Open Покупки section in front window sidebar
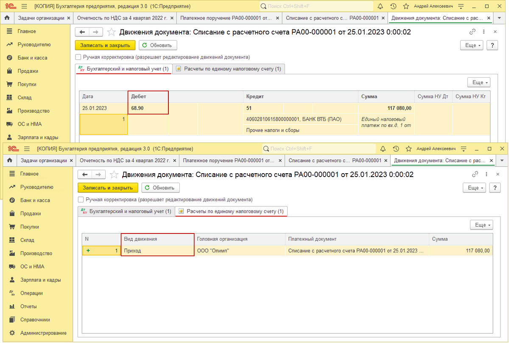 click(x=31, y=227)
